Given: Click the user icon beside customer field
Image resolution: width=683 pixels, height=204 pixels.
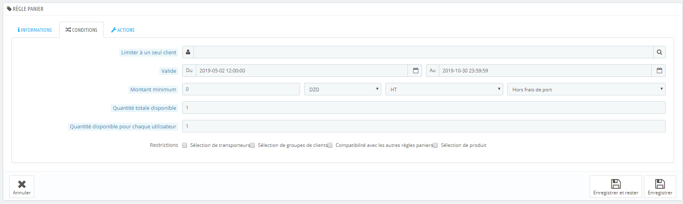Looking at the screenshot, I should click(x=188, y=52).
